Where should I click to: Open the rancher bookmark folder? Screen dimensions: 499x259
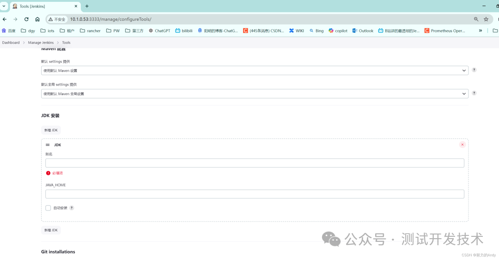(x=90, y=31)
